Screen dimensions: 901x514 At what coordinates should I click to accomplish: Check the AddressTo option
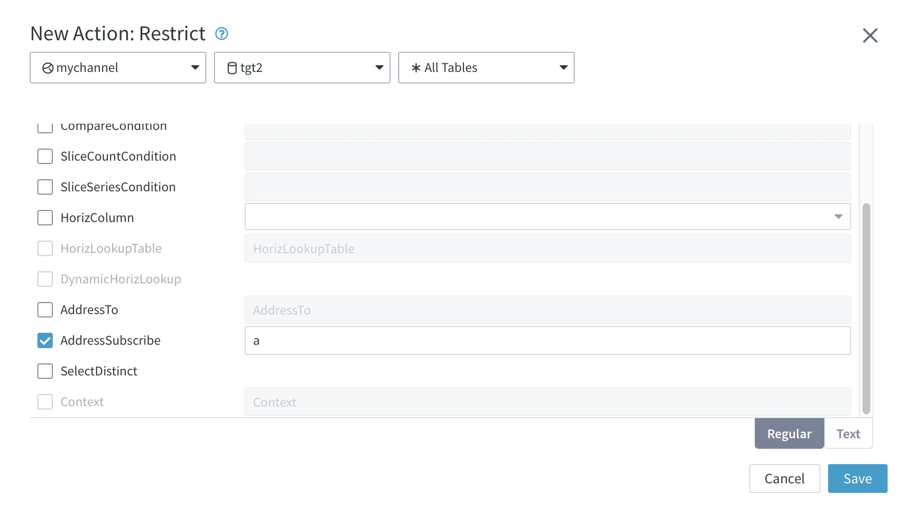(x=45, y=310)
